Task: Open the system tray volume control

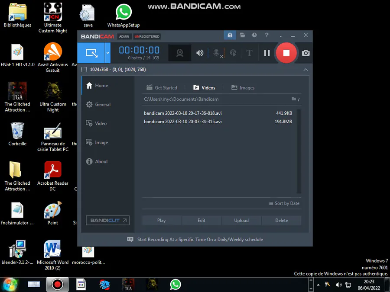Action: pyautogui.click(x=338, y=285)
